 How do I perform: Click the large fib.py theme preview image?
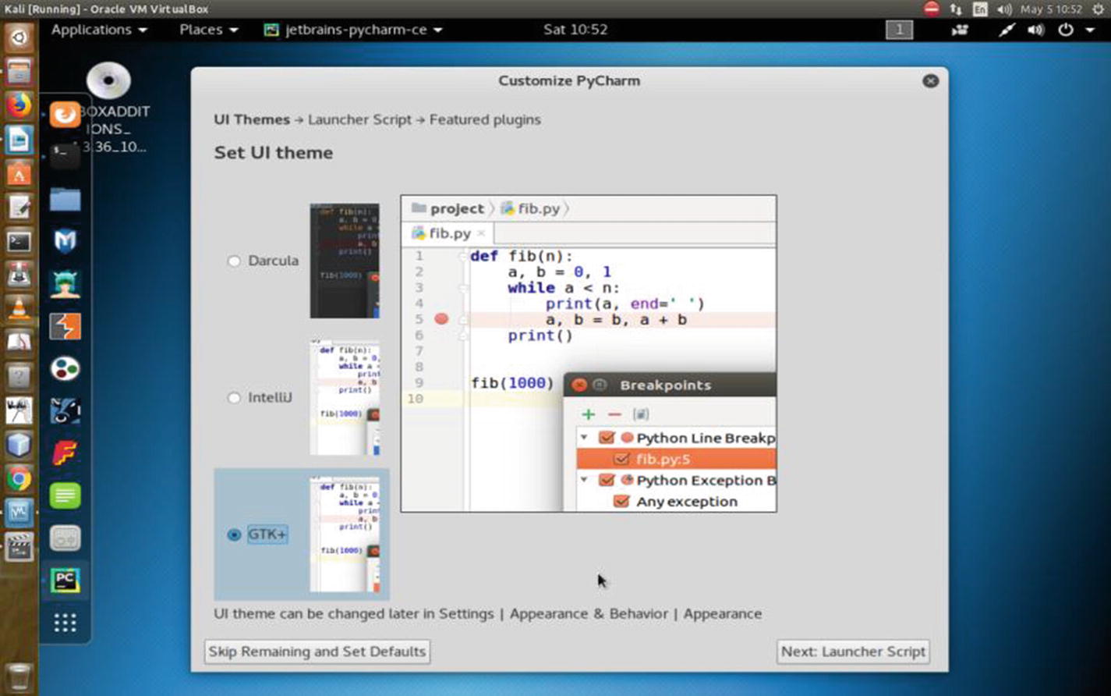point(589,353)
